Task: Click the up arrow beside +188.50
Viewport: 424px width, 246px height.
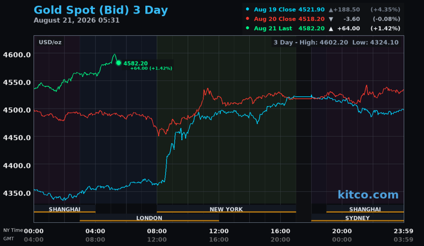Action: 331,10
